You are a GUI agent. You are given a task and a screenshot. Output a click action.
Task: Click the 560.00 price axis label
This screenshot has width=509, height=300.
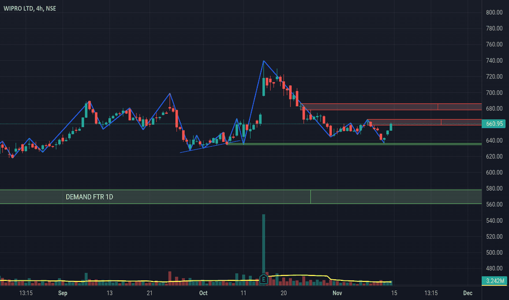(494, 205)
